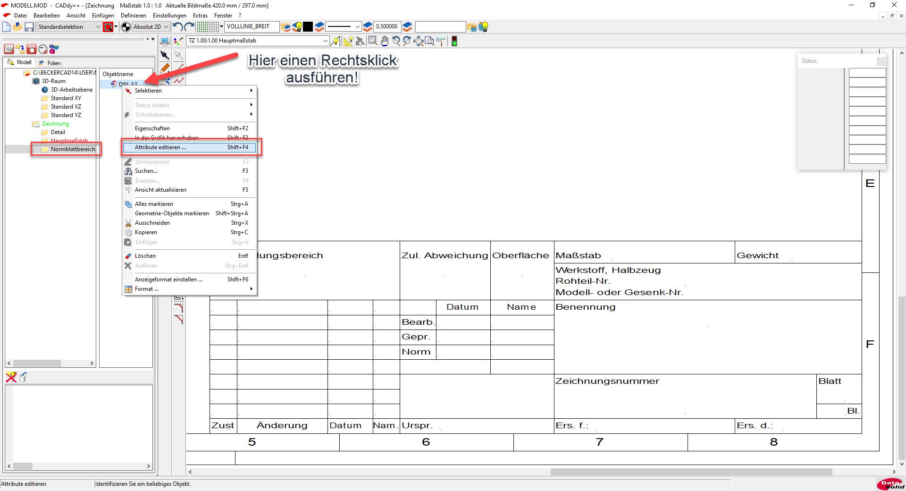Viewport: 906px width, 491px height.
Task: Choose Eigenschaften in context menu
Action: click(189, 128)
